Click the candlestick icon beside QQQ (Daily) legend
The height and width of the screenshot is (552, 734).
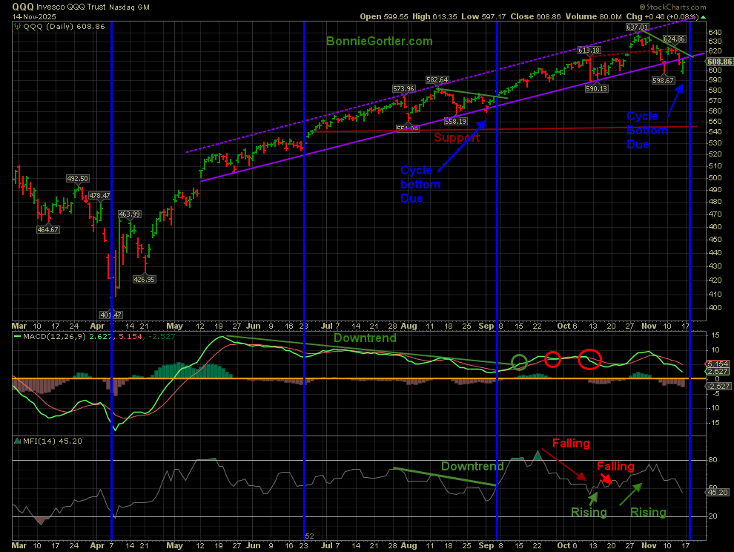[17, 25]
